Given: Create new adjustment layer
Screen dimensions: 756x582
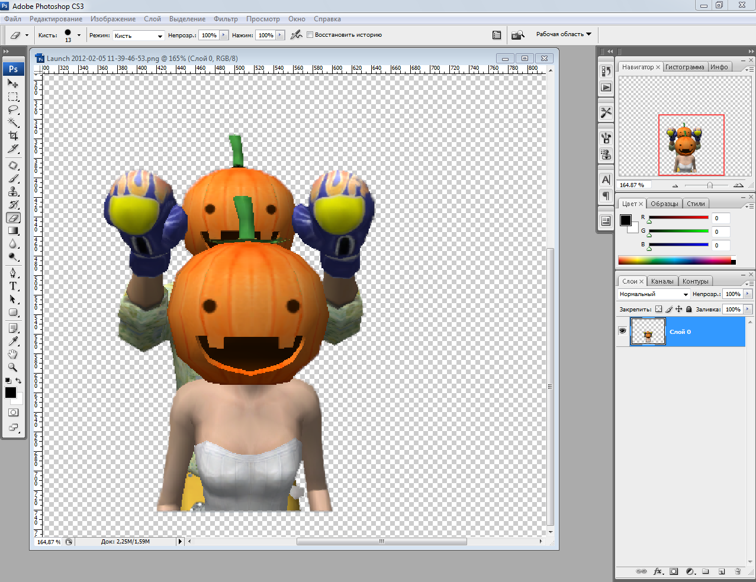Looking at the screenshot, I should 690,571.
